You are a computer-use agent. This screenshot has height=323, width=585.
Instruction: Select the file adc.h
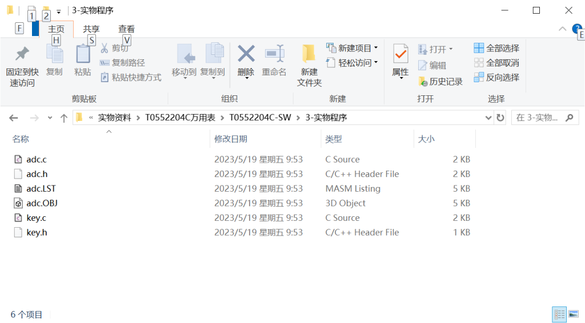(x=37, y=174)
